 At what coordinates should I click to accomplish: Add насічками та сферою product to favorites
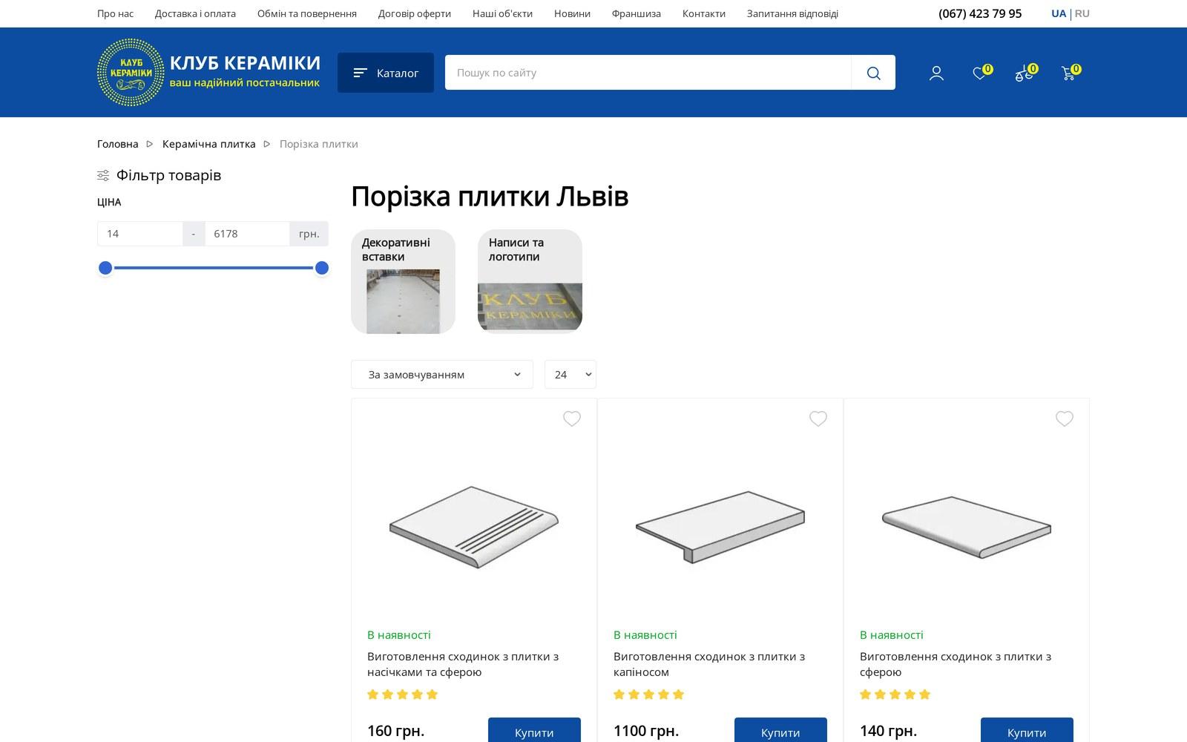(x=572, y=418)
